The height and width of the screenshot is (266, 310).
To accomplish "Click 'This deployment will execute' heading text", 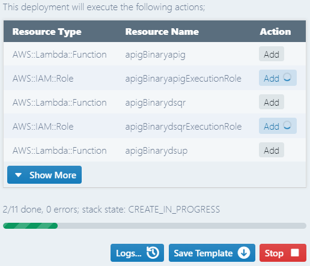I will coord(104,7).
